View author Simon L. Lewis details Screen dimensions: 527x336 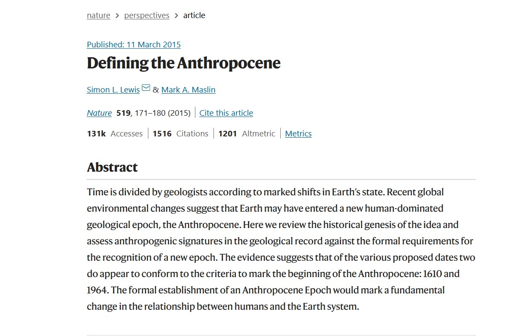pyautogui.click(x=113, y=90)
